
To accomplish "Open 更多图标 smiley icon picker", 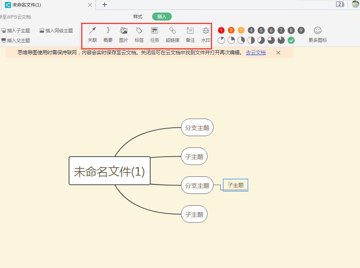I will [x=318, y=35].
